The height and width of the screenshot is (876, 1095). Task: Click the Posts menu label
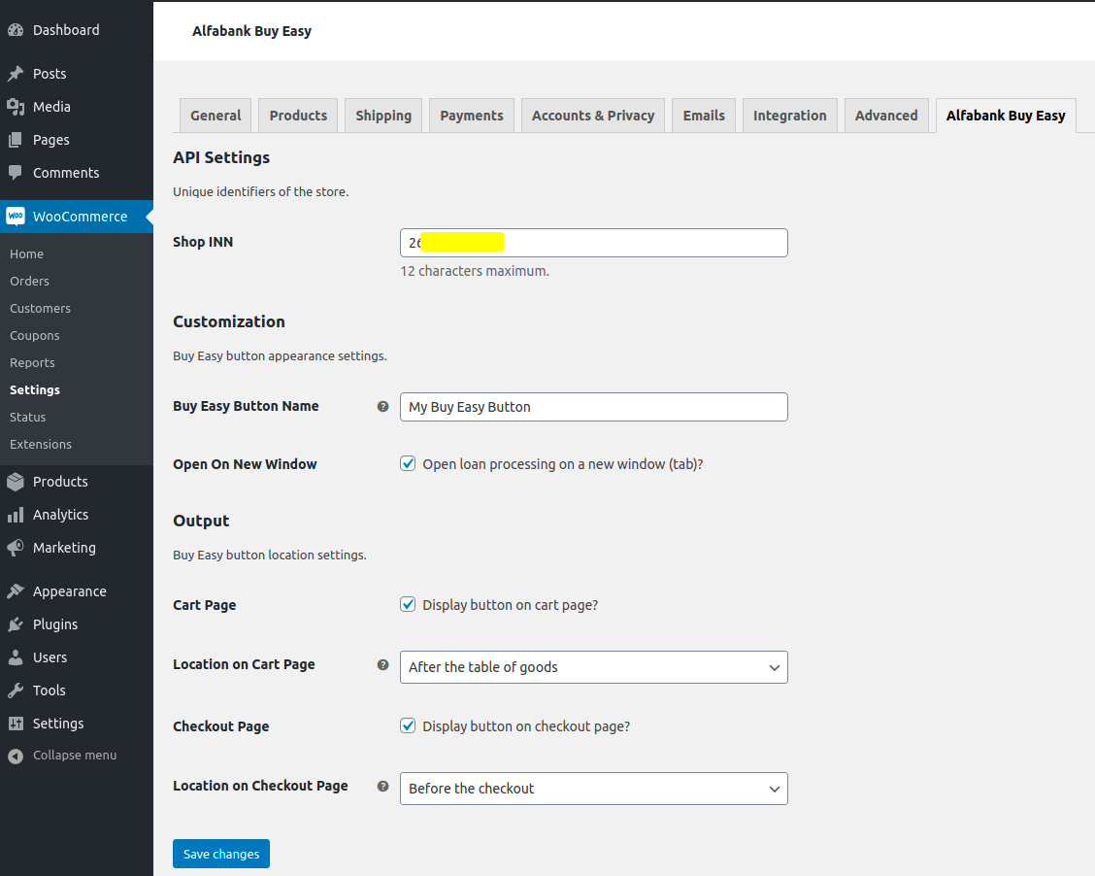(50, 74)
